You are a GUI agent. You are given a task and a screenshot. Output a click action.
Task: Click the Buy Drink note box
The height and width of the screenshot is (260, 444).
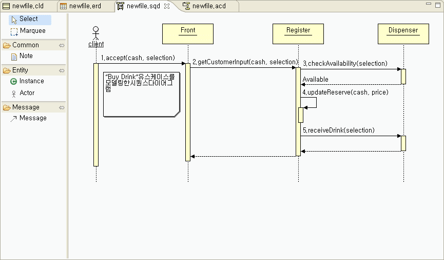(x=141, y=95)
